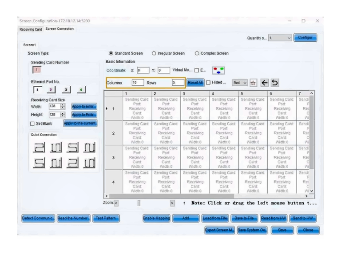This screenshot has height=256, width=341.
Task: Click zoom increase arrow button
Action: click(x=172, y=203)
